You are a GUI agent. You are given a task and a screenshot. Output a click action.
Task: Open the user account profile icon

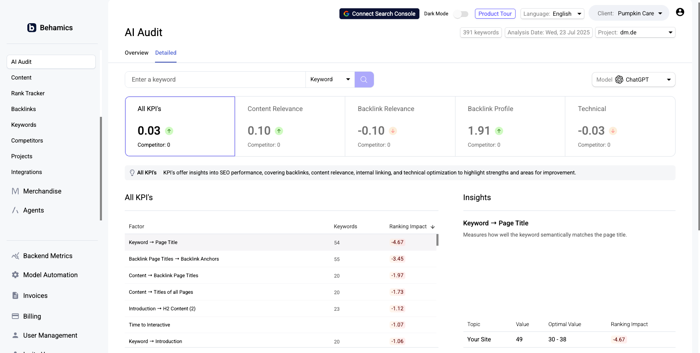point(680,12)
